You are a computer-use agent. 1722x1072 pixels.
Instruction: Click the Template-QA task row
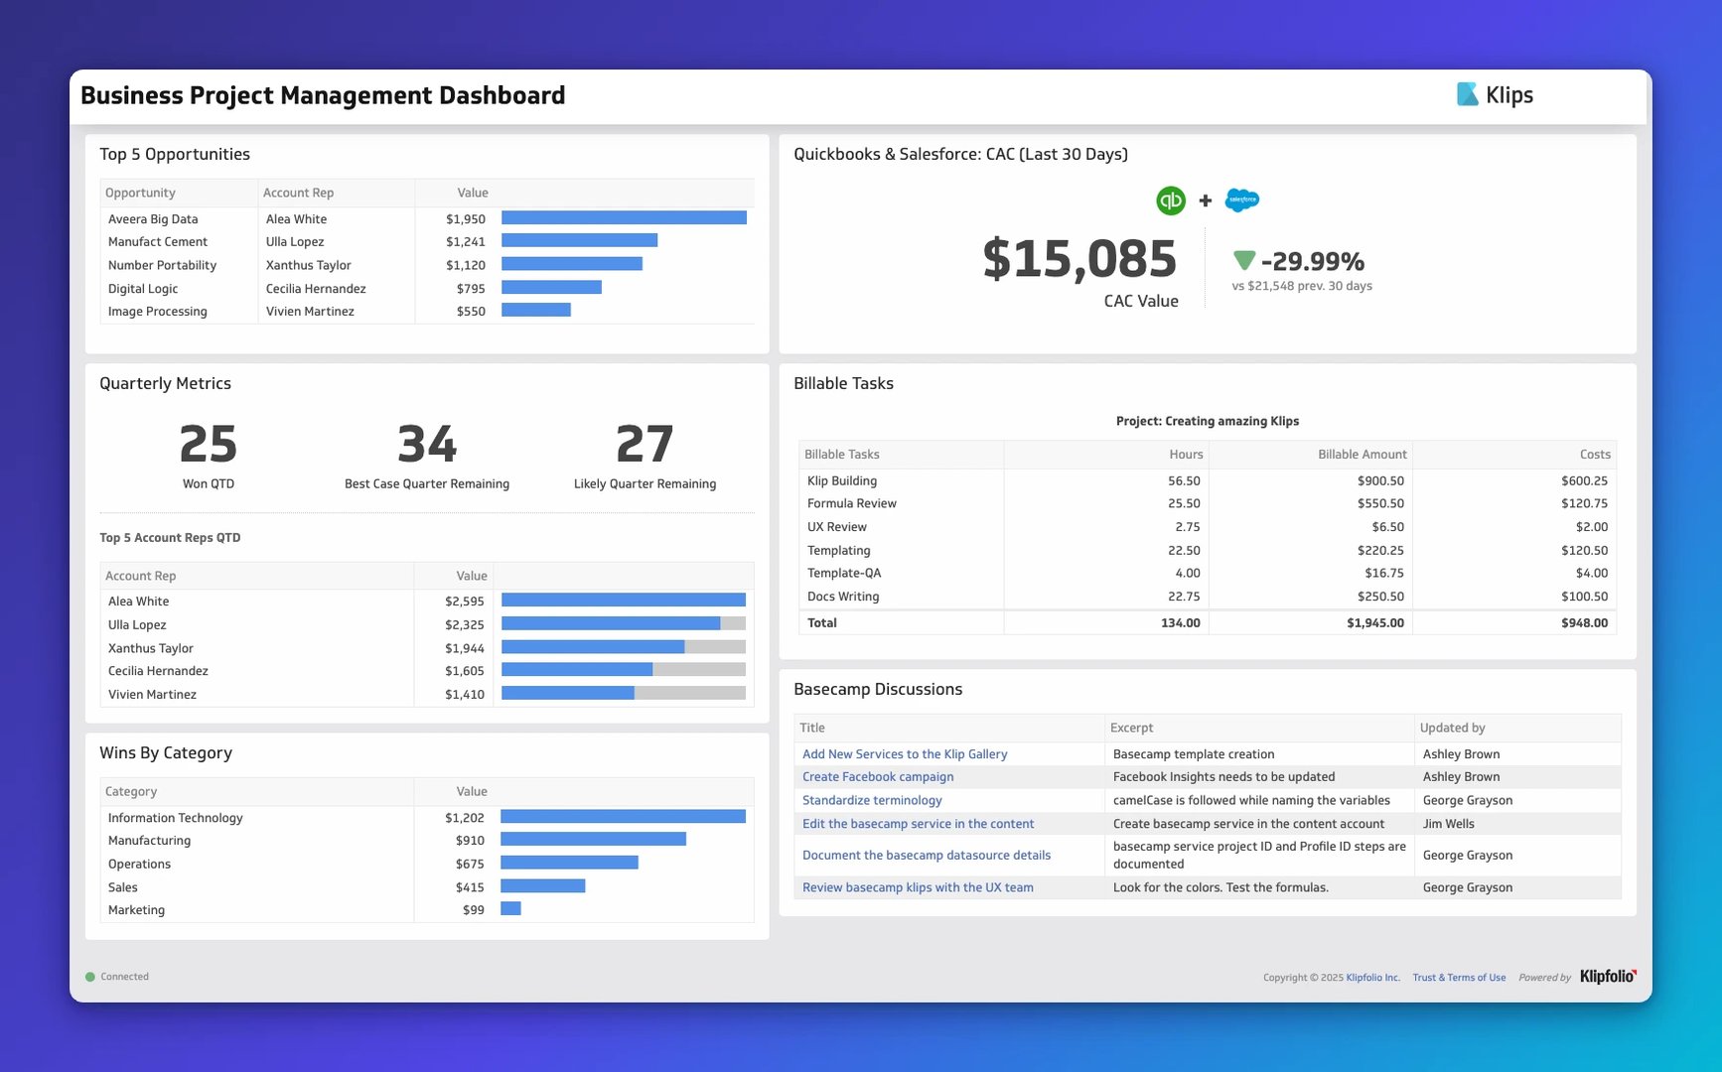pos(1208,573)
